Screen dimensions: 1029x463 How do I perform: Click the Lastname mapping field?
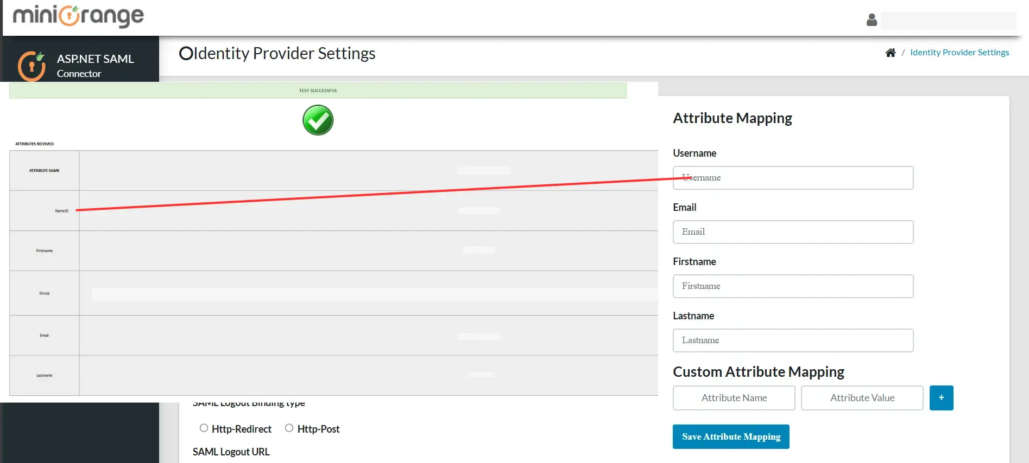(x=793, y=340)
